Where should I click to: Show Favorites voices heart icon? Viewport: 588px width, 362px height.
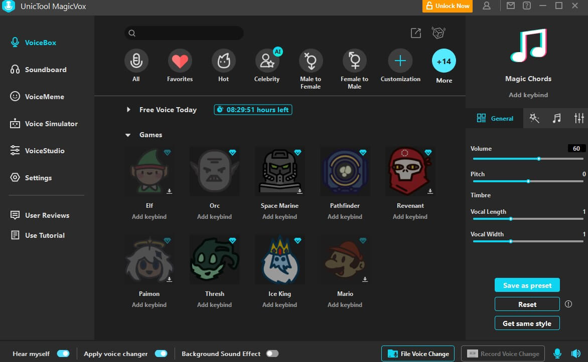pyautogui.click(x=180, y=61)
